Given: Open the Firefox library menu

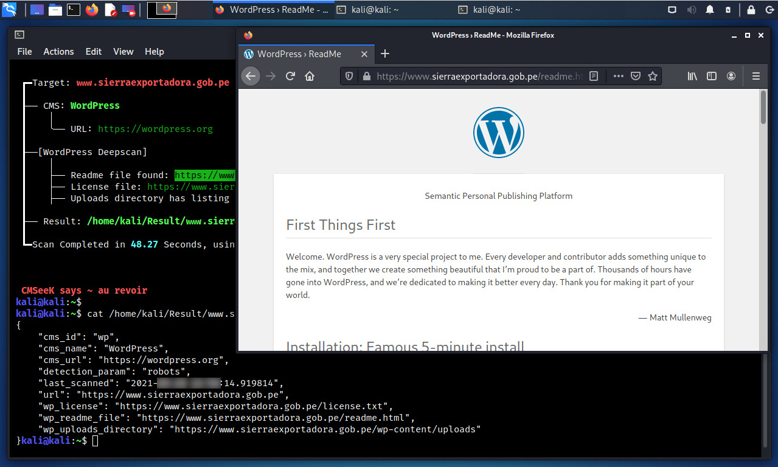Looking at the screenshot, I should tap(692, 76).
